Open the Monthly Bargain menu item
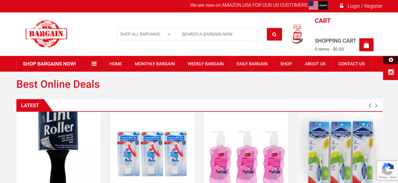The width and height of the screenshot is (398, 183). tap(155, 64)
